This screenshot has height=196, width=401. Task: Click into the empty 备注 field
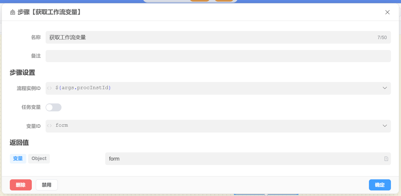[x=218, y=56]
